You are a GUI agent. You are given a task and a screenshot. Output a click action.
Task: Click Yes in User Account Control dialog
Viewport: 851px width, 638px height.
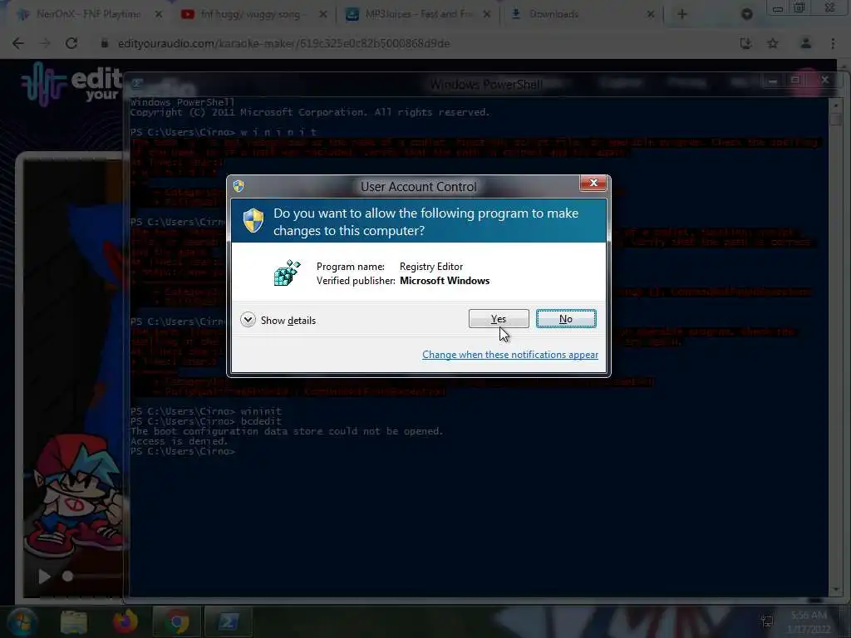[x=499, y=319]
